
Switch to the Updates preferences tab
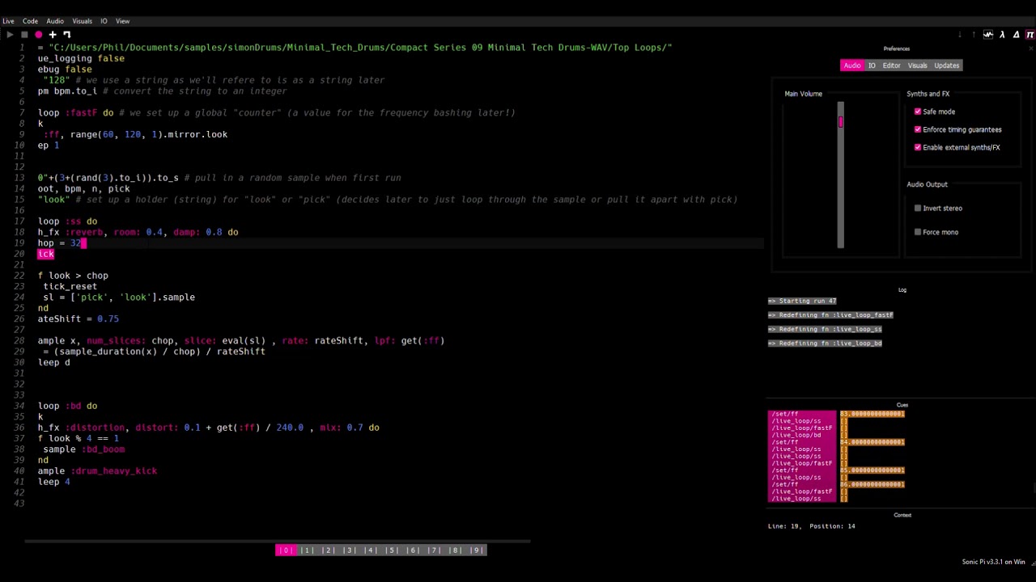946,65
